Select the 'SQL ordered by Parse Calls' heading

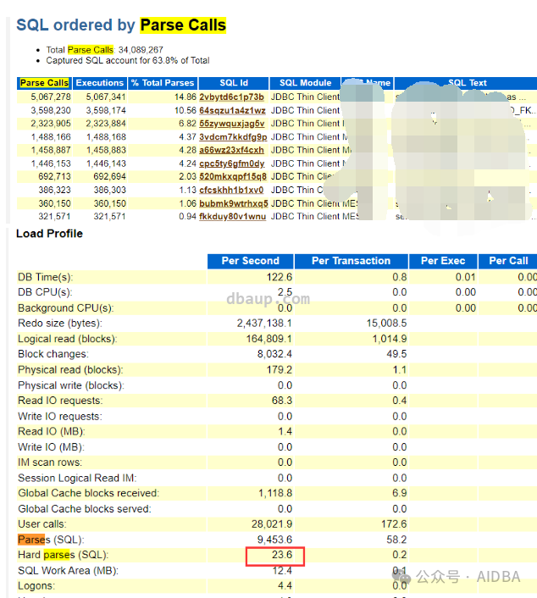point(121,25)
